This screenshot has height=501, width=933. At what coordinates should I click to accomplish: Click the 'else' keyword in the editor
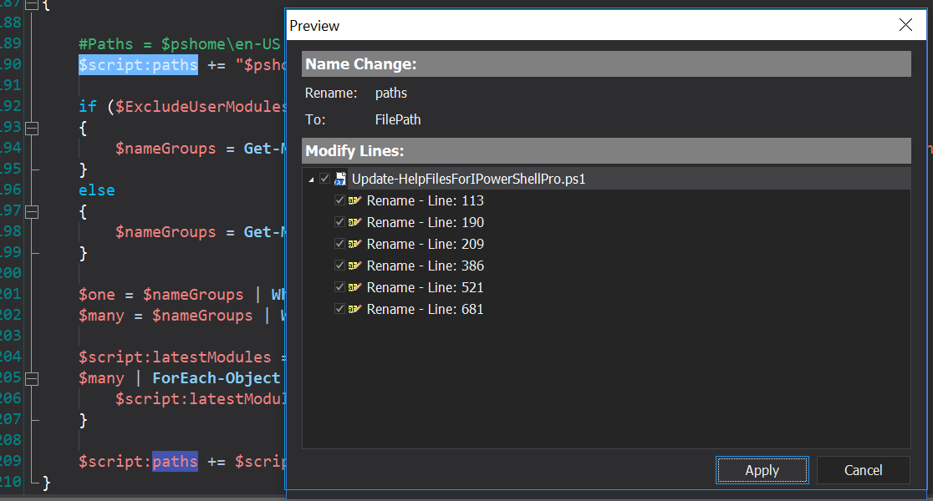(96, 190)
